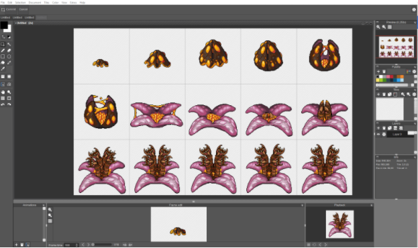Click the Cancel button
The image size is (418, 248).
point(23,9)
